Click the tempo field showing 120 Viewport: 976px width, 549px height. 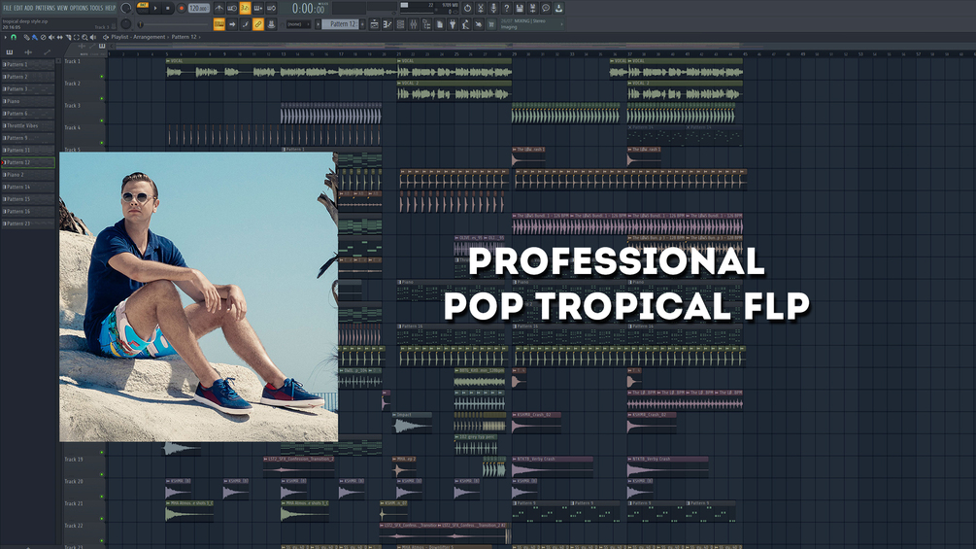coord(199,8)
